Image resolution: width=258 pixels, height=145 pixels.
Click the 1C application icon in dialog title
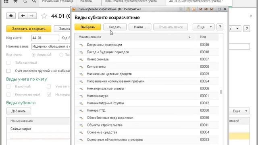[x=73, y=9]
